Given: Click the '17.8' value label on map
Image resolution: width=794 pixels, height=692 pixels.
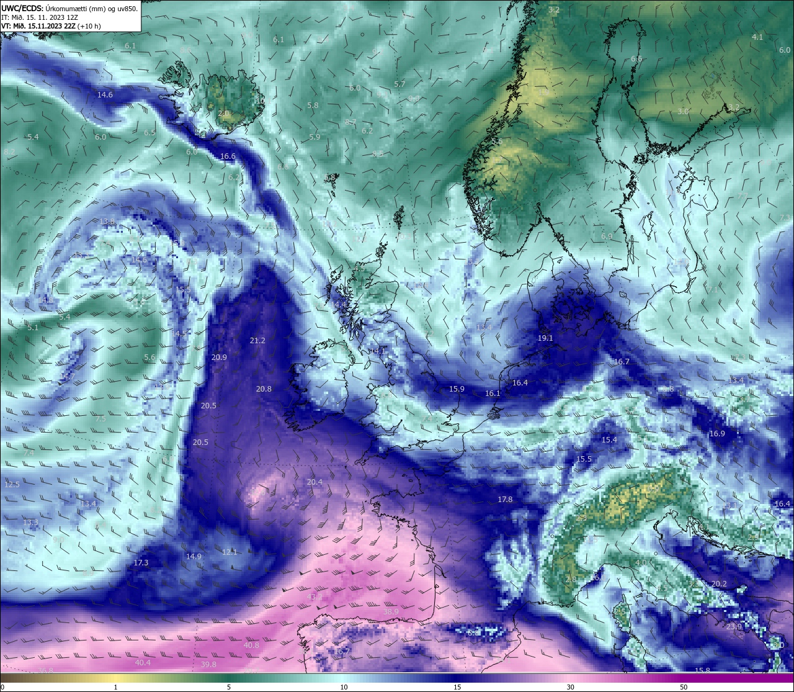Looking at the screenshot, I should coord(505,500).
